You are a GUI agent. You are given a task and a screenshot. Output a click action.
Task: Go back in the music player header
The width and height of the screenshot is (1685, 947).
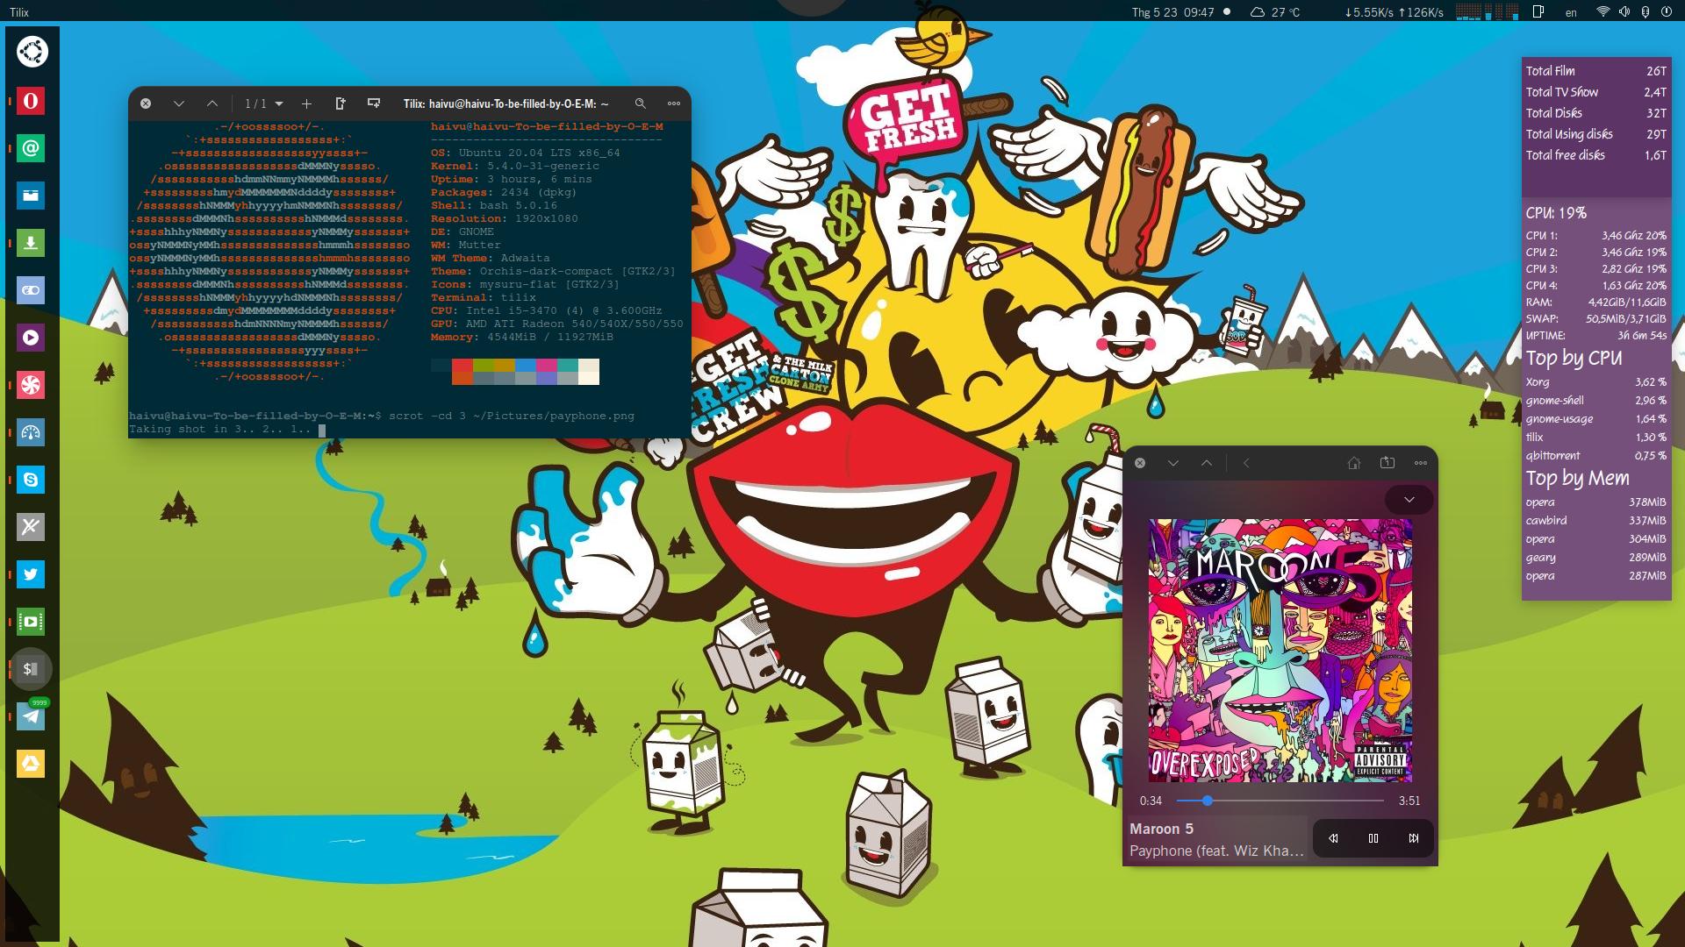(x=1246, y=463)
